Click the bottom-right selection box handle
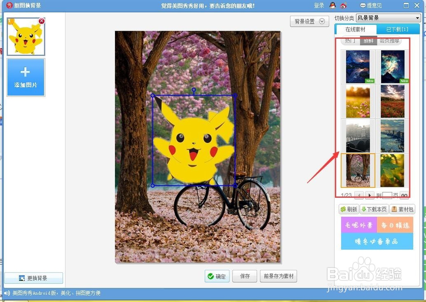This screenshot has height=302, width=426. point(235,185)
